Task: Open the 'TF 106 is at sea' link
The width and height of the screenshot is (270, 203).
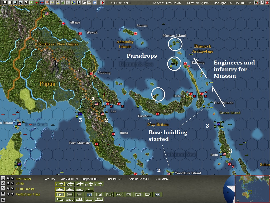Action: pyautogui.click(x=25, y=189)
